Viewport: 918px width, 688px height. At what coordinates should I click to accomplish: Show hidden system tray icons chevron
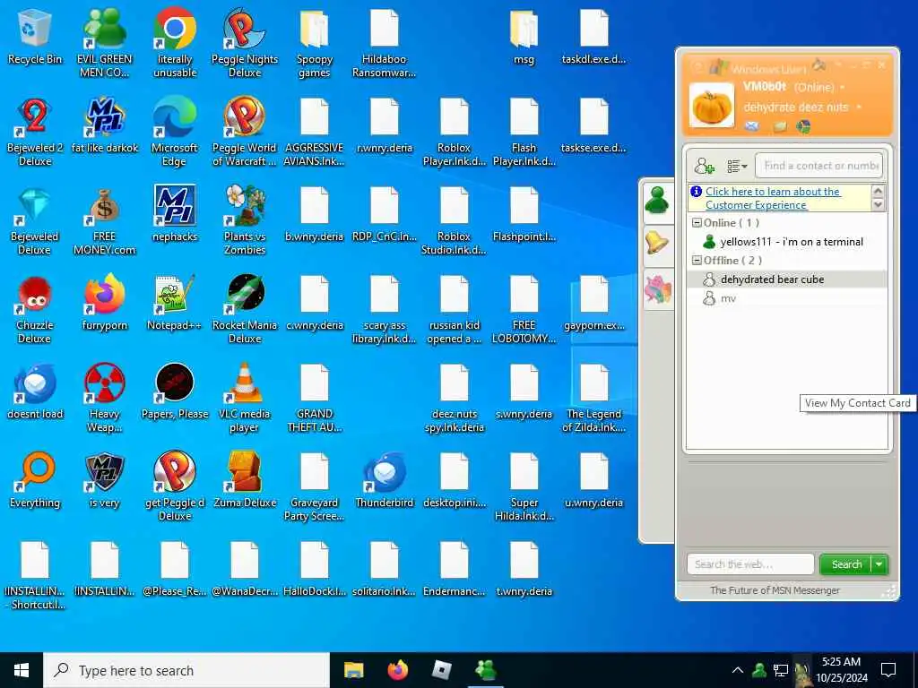pyautogui.click(x=738, y=670)
